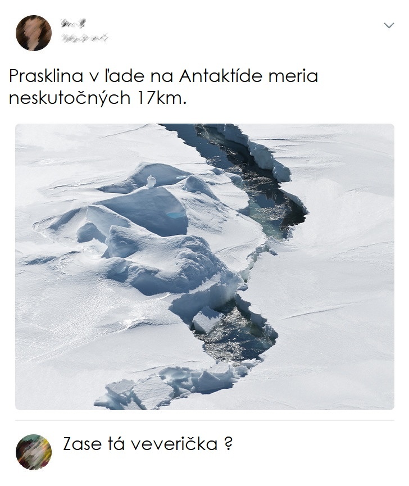Viewport: 409px width, 486px height.
Task: Click the question mark ending the reply
Action: [228, 444]
